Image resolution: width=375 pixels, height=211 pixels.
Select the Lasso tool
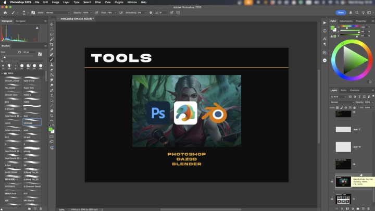pyautogui.click(x=52, y=34)
